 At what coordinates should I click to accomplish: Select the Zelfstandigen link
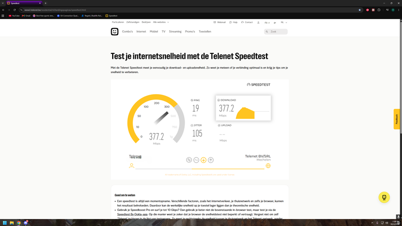[133, 22]
